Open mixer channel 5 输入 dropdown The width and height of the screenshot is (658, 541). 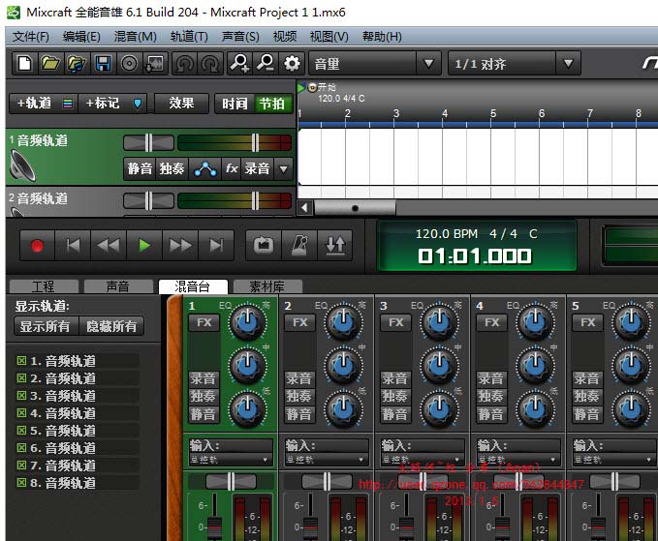[x=615, y=460]
